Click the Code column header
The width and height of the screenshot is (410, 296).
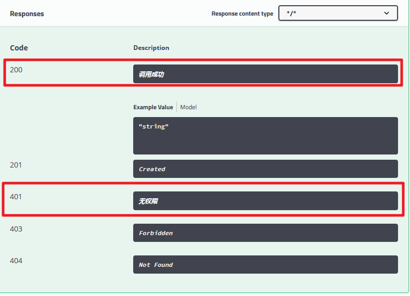click(19, 48)
